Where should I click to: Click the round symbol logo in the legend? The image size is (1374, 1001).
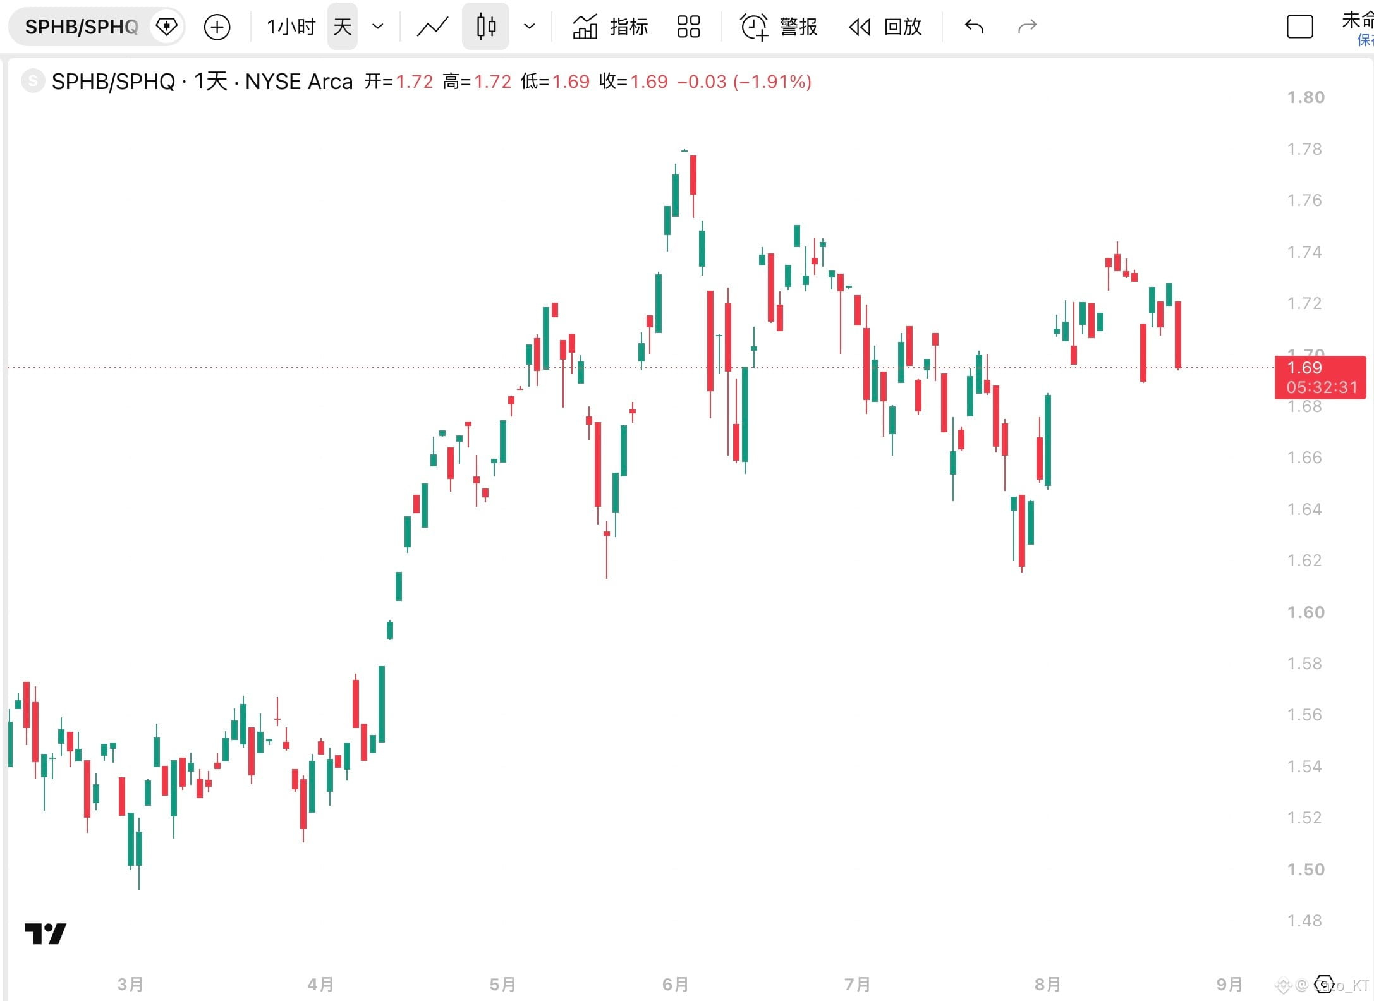33,82
